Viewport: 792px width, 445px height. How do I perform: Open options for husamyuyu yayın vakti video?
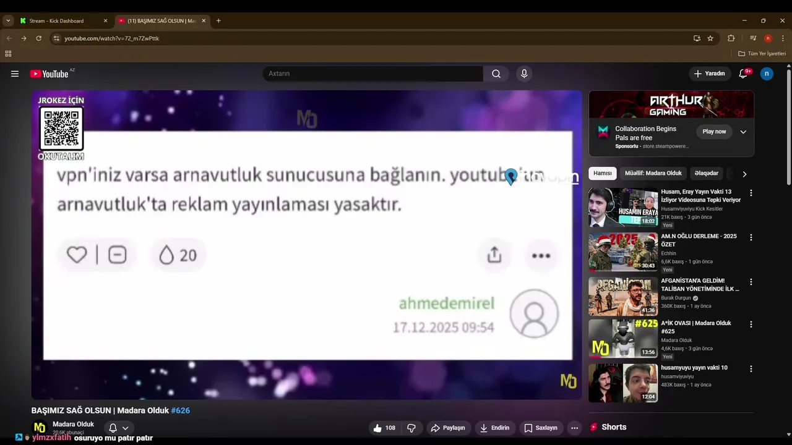(x=751, y=368)
